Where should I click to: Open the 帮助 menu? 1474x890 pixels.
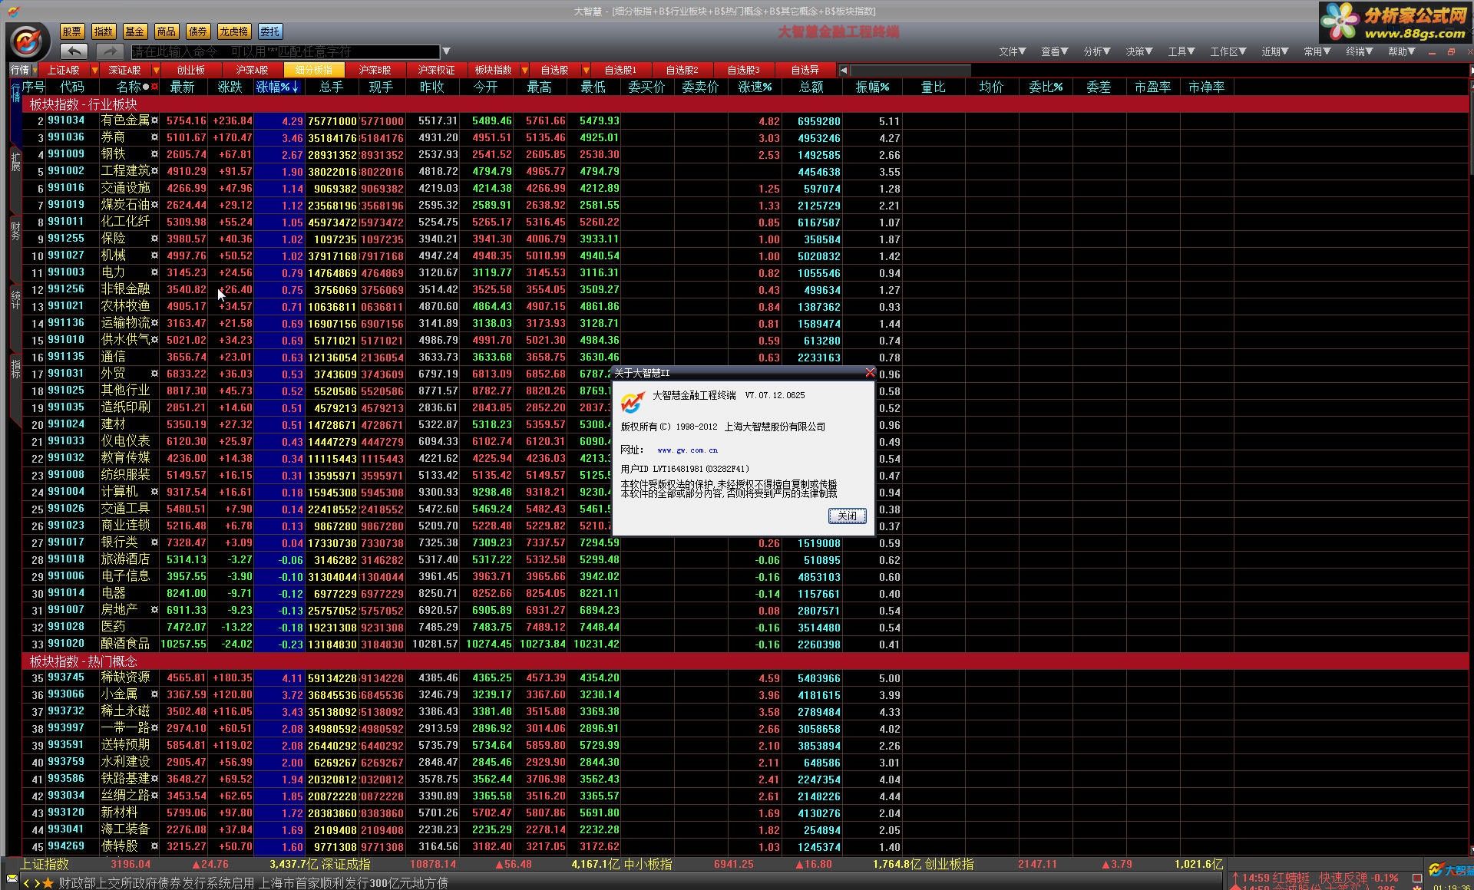point(1402,51)
